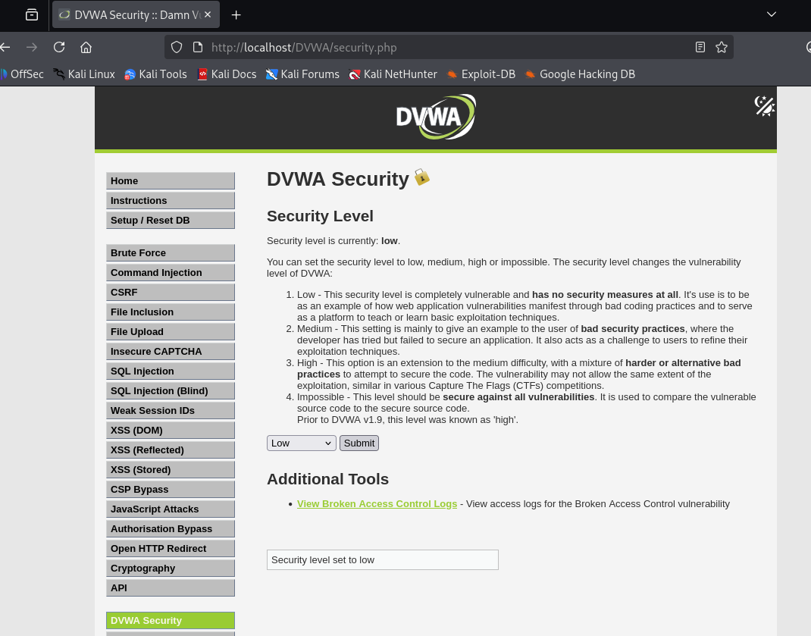Open the CSP Bypass module
Viewport: 811px width, 636px height.
(x=171, y=488)
